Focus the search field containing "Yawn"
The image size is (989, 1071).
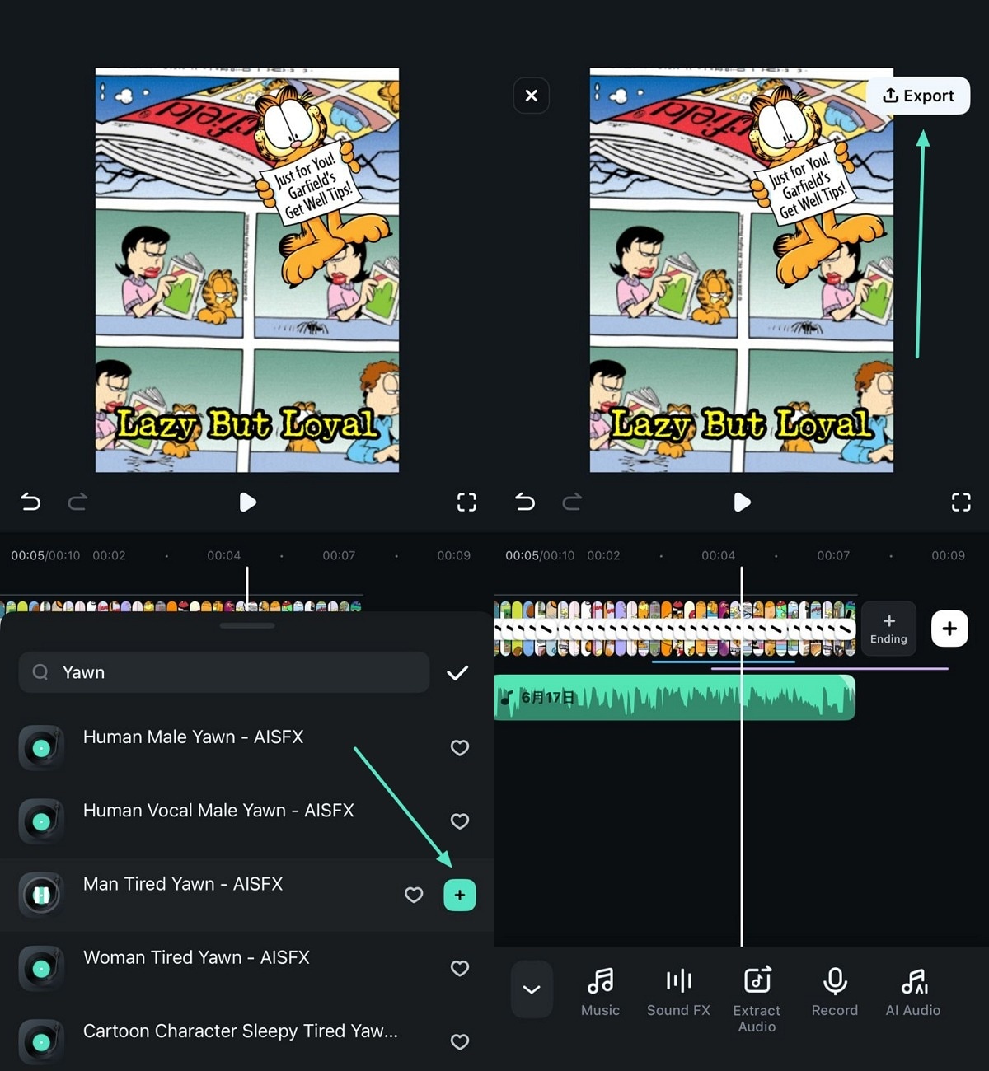tap(224, 672)
